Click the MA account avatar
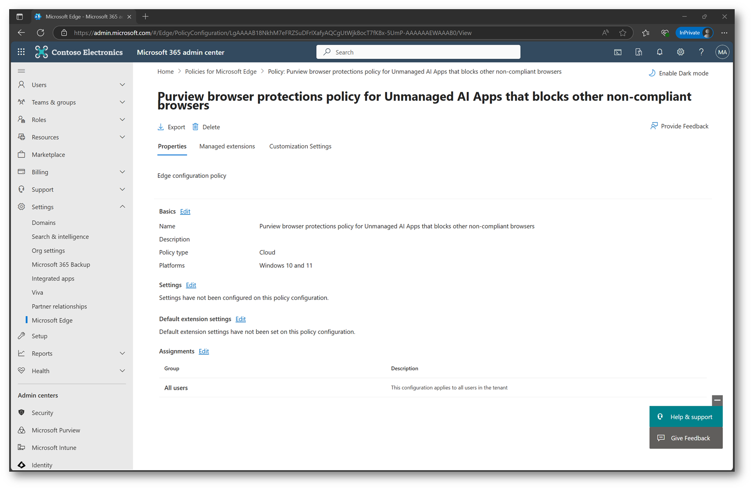Image resolution: width=753 pixels, height=490 pixels. 722,52
